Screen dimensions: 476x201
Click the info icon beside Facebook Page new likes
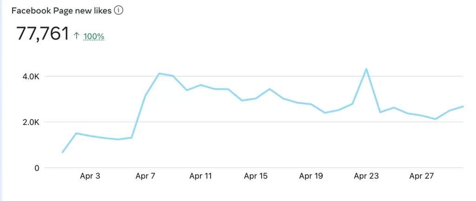119,11
